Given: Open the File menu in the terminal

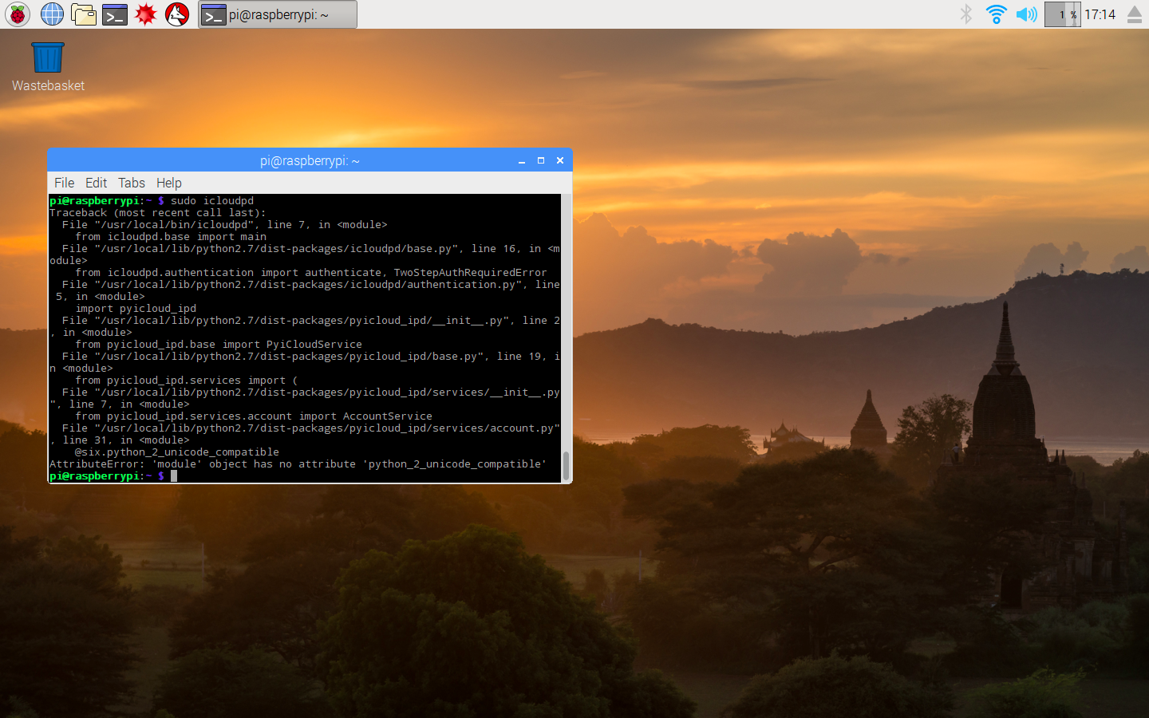Looking at the screenshot, I should click(64, 183).
